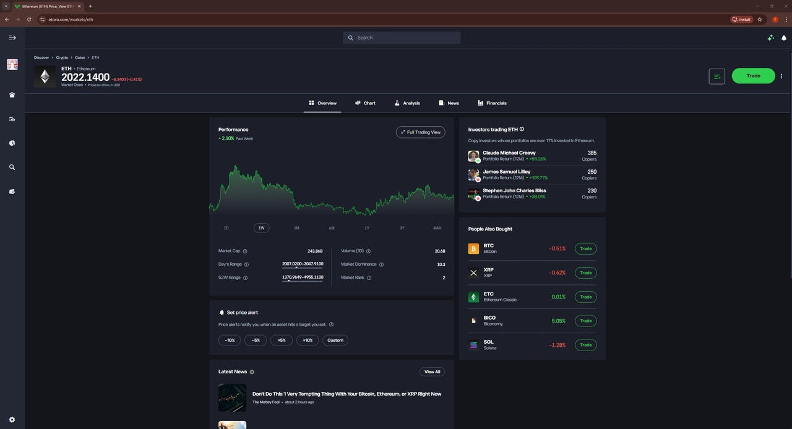
Task: Open Discover magnifier icon in sidebar
Action: pos(12,167)
